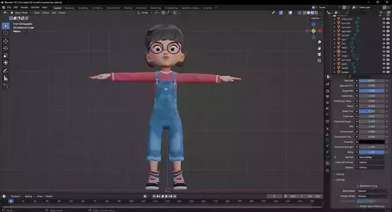Select the Rotate tool in viewport toolbar
The image size is (392, 212).
[6, 48]
